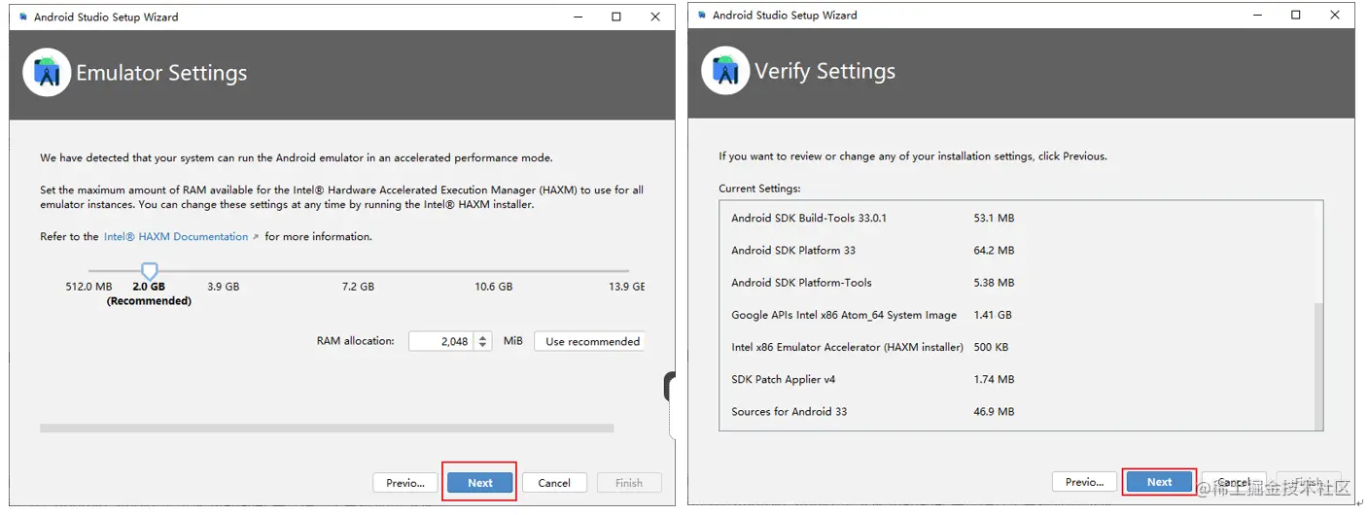Viewport: 1368px width, 515px height.
Task: Click Next in Verify Settings window
Action: tap(1159, 482)
